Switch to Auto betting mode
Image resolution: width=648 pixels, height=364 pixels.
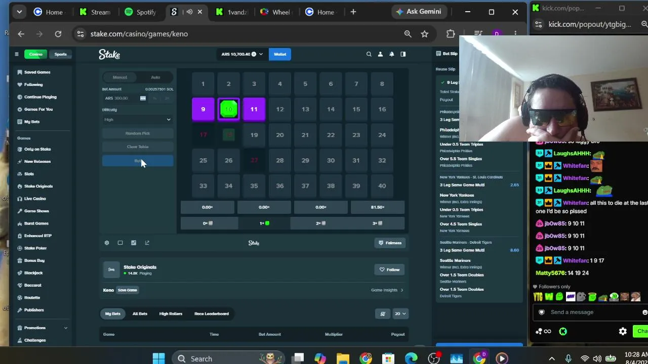pyautogui.click(x=155, y=77)
